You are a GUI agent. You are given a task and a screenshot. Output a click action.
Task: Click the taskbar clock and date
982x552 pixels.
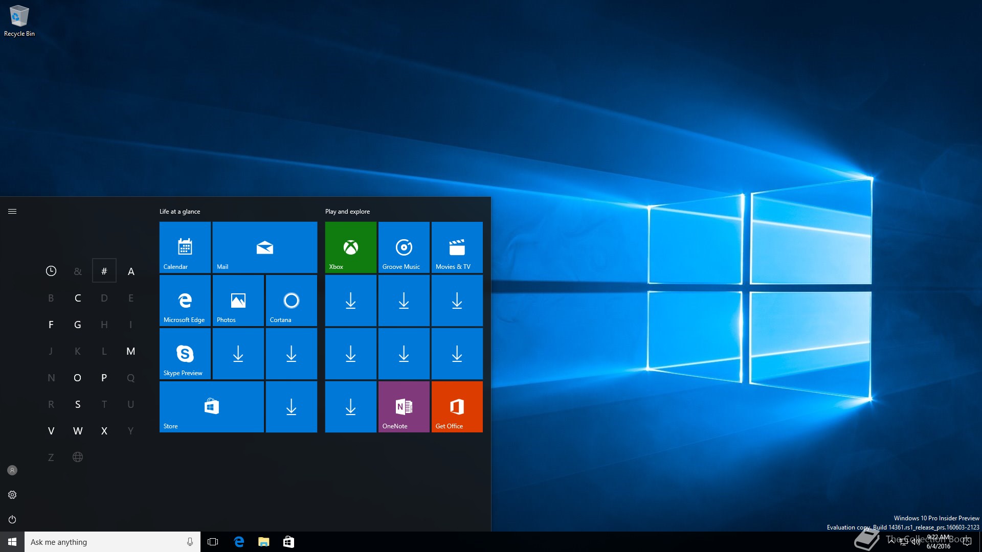click(x=939, y=542)
